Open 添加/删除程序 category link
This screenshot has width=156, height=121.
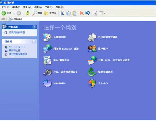pyautogui.click(x=61, y=60)
